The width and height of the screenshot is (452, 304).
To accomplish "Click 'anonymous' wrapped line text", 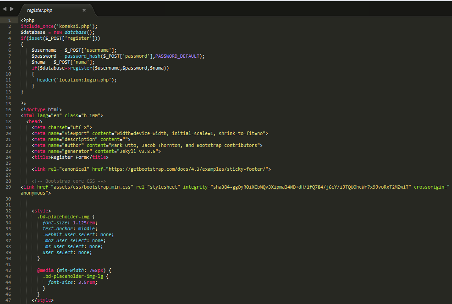I will click(x=33, y=193).
